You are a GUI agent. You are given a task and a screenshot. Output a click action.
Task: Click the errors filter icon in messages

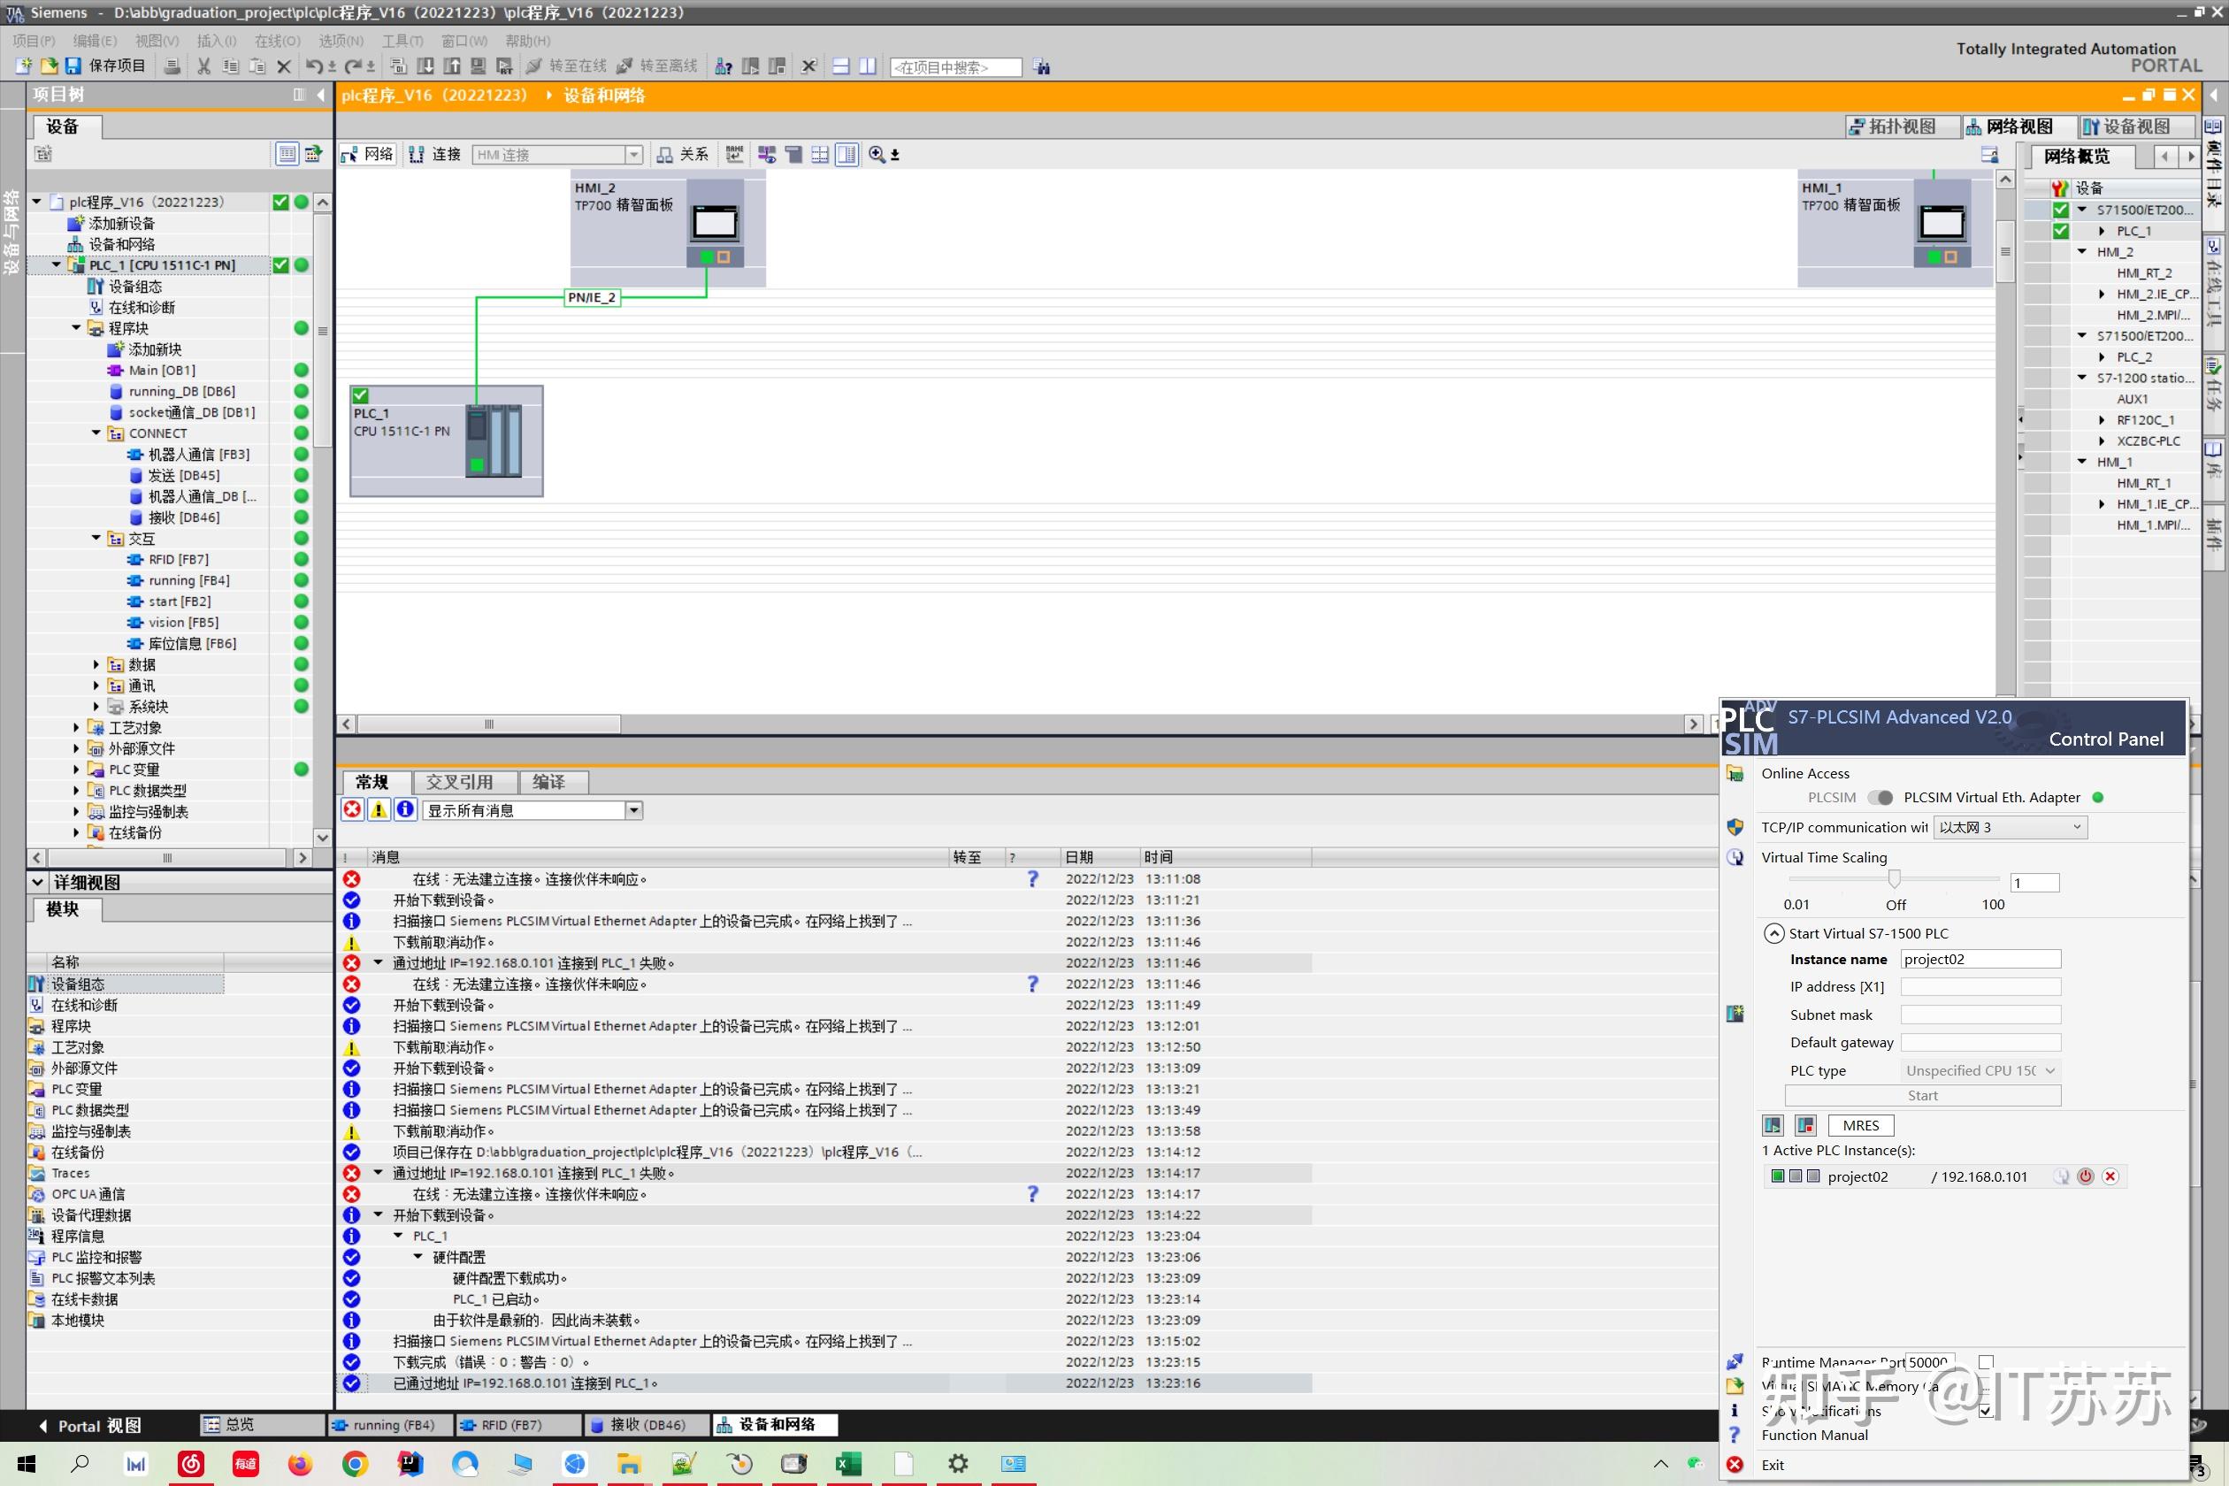pos(353,809)
